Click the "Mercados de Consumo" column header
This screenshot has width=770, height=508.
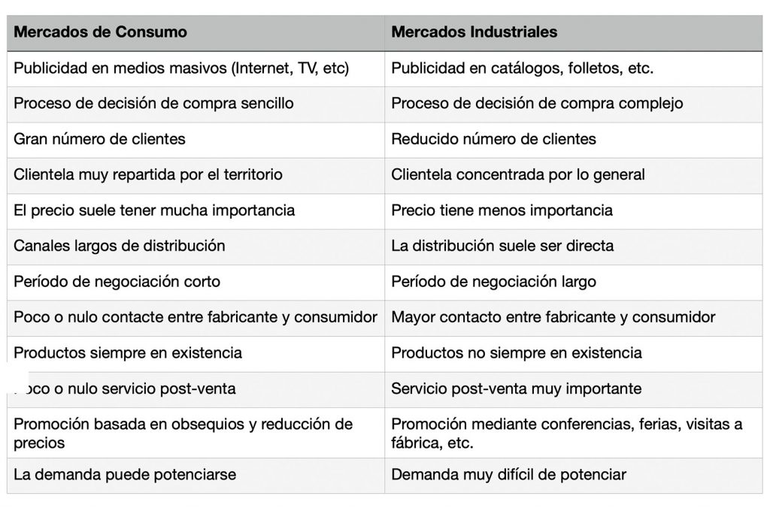101,32
